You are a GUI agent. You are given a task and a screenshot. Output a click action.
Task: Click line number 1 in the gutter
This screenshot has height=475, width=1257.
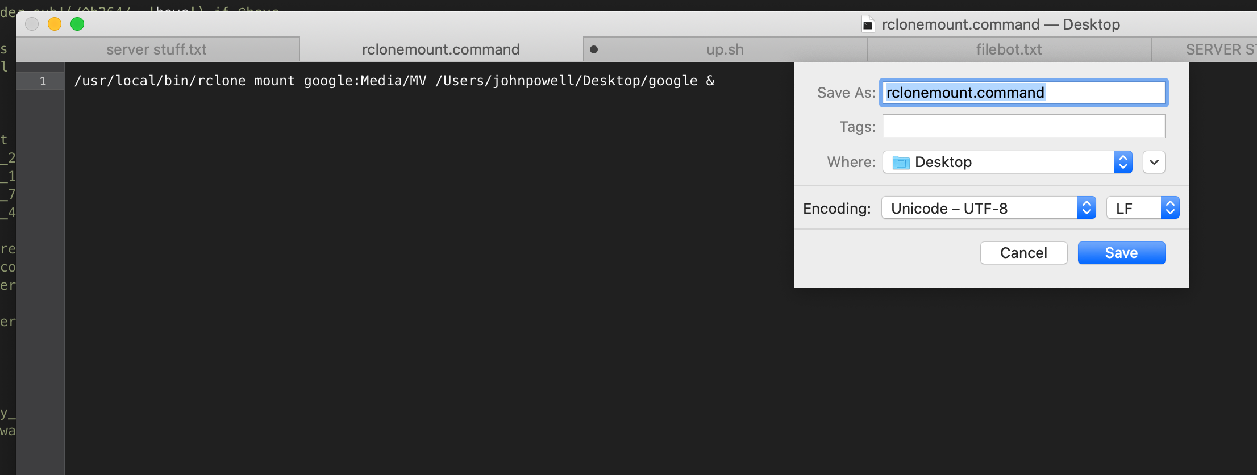43,81
